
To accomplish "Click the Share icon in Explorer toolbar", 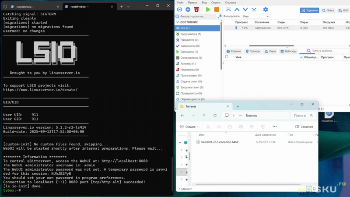I will [252, 127].
